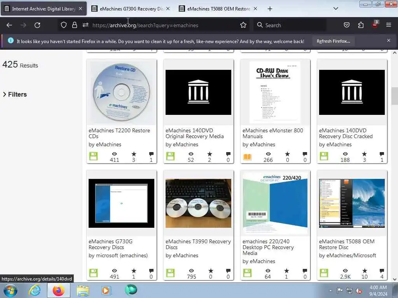
Task: Open Windows Explorer folder icon in taskbar
Action: (x=83, y=291)
